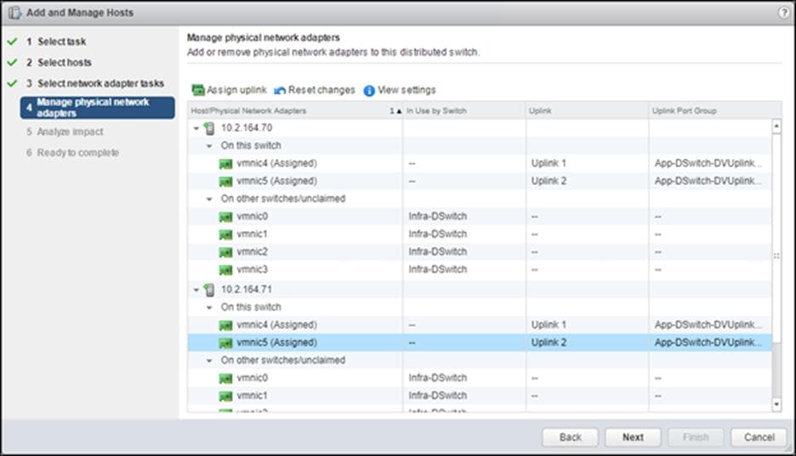Image resolution: width=796 pixels, height=456 pixels.
Task: Click the host icon for 10.2.164.70
Action: point(209,128)
